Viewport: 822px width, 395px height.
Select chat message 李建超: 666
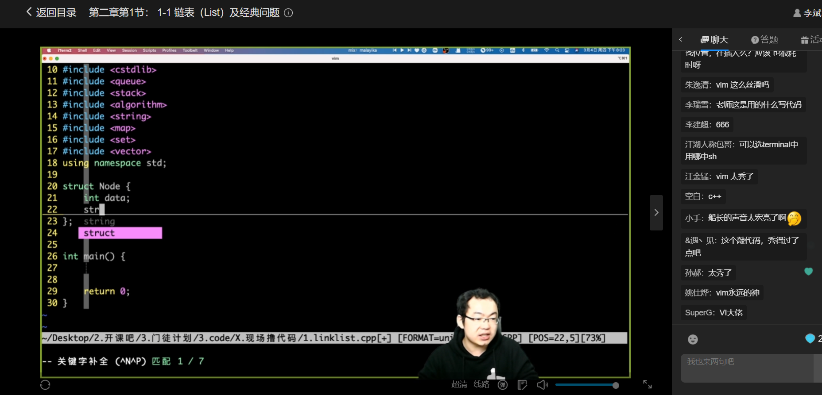pos(707,125)
